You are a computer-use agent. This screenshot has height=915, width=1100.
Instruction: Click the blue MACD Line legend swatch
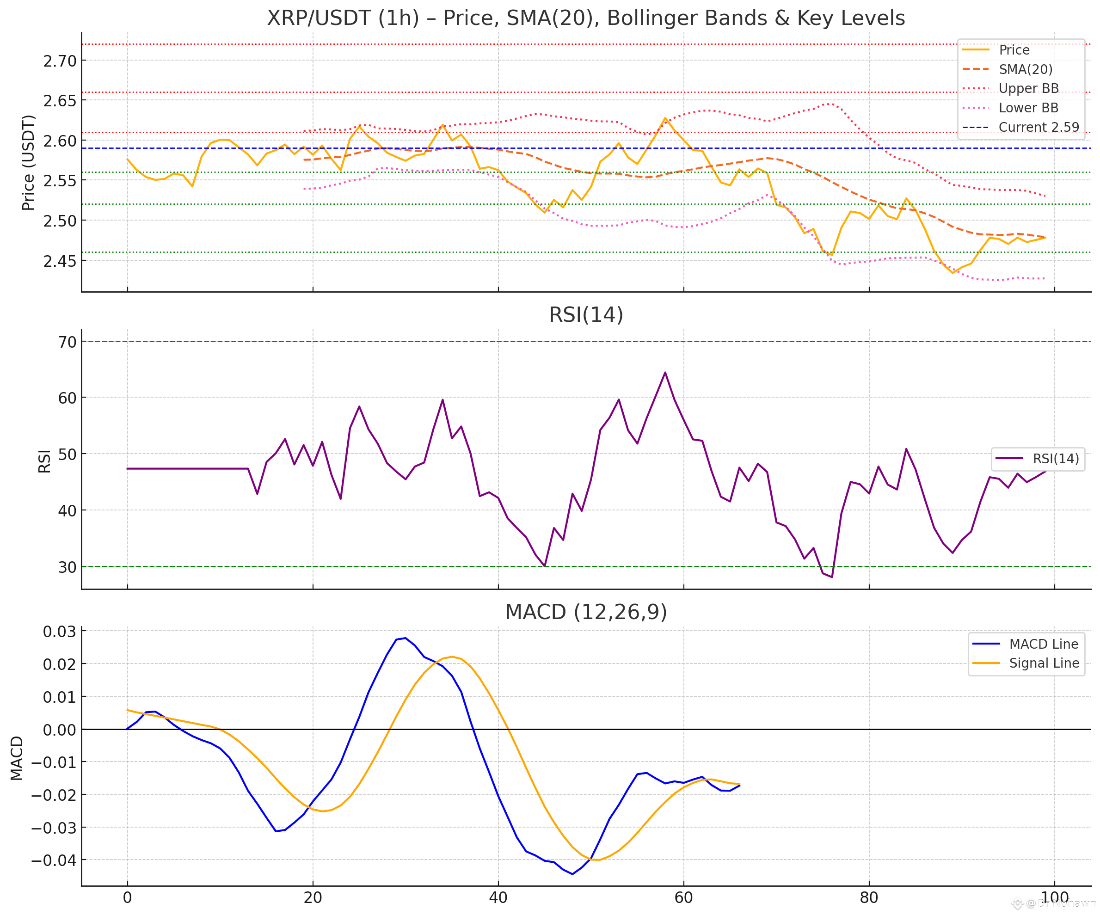[x=986, y=644]
